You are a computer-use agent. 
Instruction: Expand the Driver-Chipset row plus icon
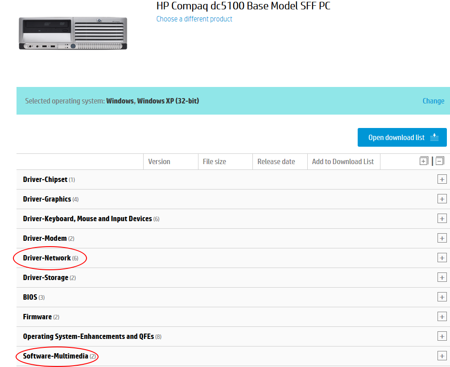point(442,179)
